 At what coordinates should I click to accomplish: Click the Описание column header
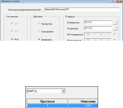[x=83, y=101]
